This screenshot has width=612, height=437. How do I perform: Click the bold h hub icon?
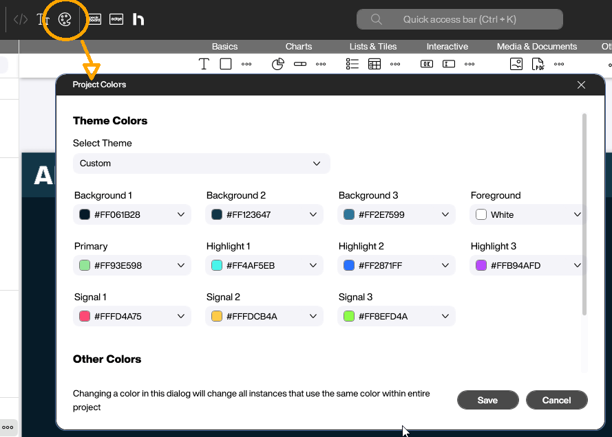point(138,19)
